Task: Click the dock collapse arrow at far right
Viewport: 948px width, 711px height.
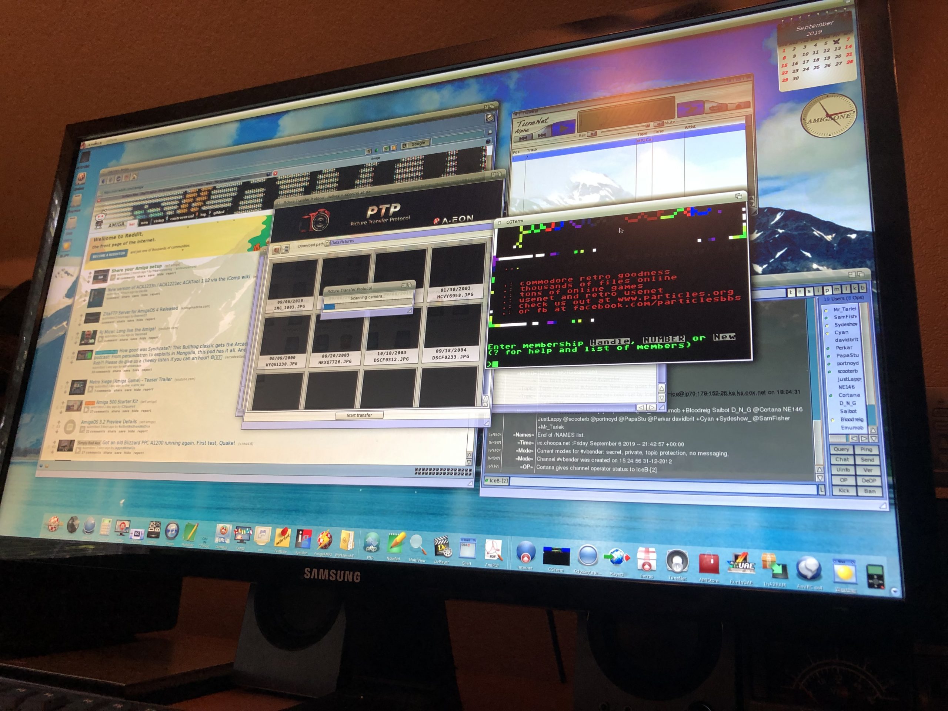Action: [894, 591]
